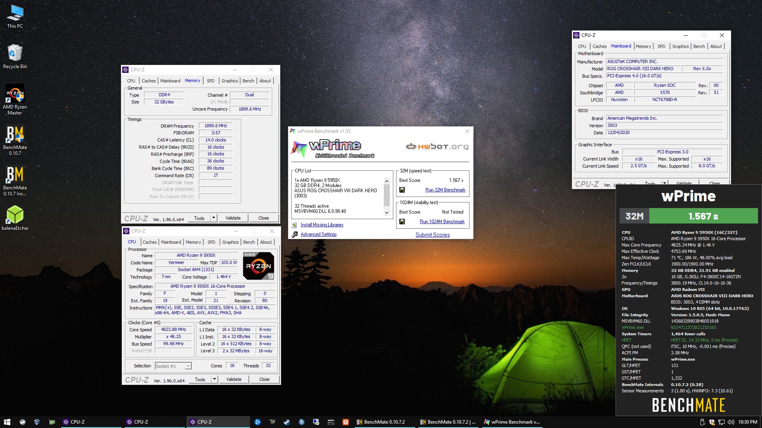Image resolution: width=762 pixels, height=428 pixels.
Task: Click BIOS Date value 12/04/2020
Action: click(x=664, y=132)
